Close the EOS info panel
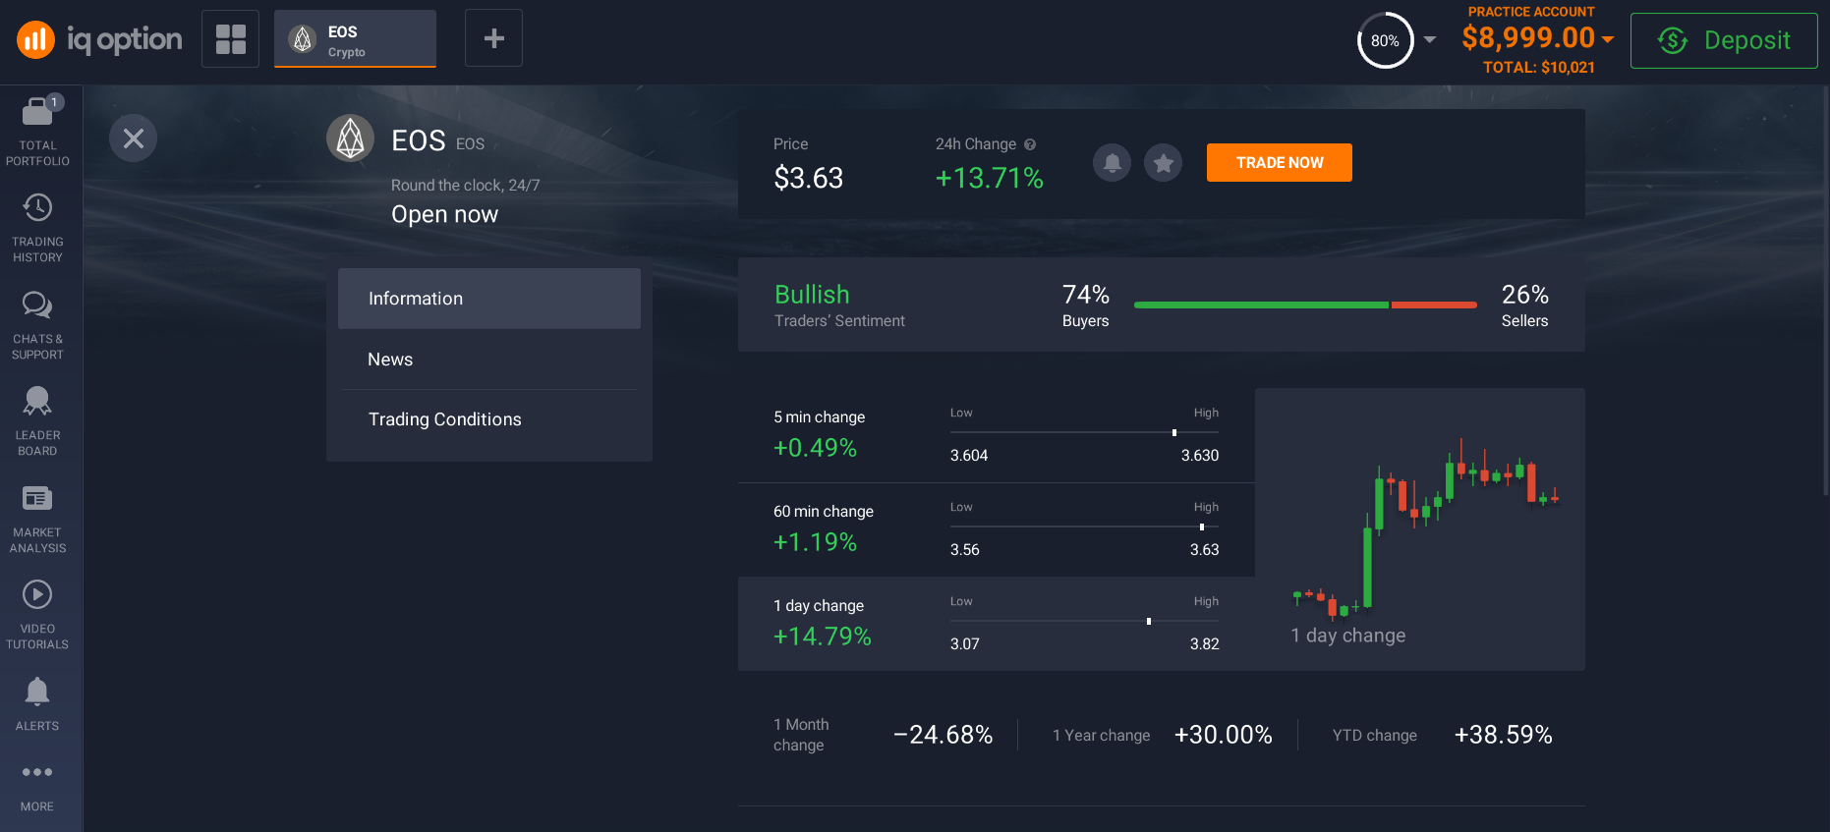Viewport: 1830px width, 832px height. pos(133,139)
